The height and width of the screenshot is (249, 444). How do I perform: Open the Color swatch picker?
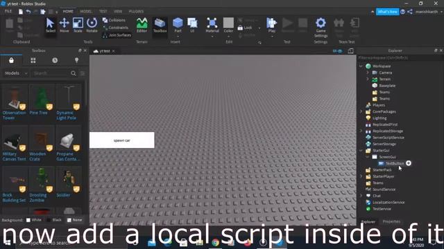pyautogui.click(x=228, y=23)
